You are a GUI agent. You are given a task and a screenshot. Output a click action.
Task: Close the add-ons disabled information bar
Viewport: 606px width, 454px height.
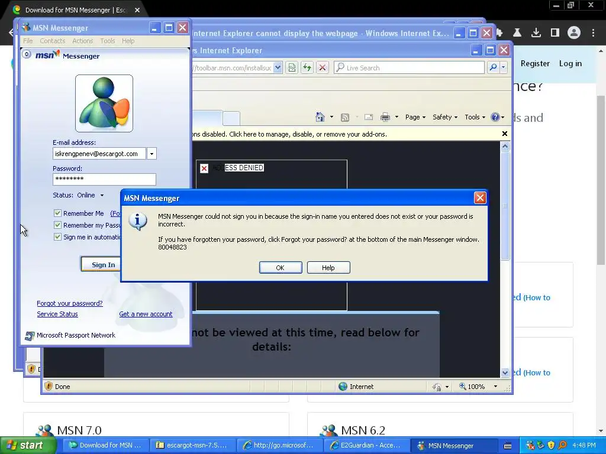[x=504, y=134]
